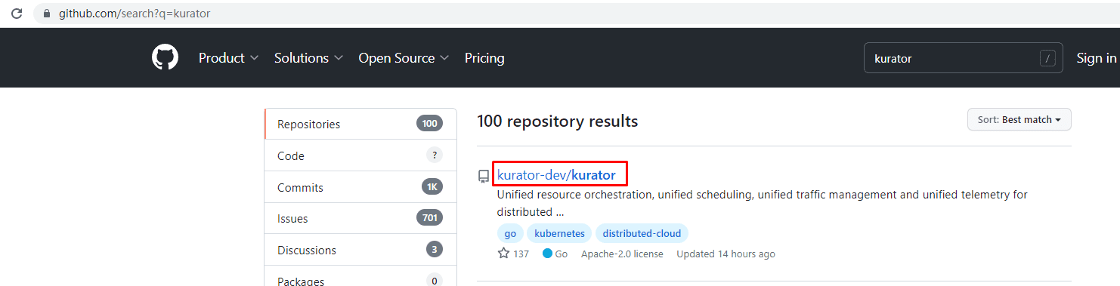Click the browser address bar URL
The width and height of the screenshot is (1120, 286).
[135, 14]
